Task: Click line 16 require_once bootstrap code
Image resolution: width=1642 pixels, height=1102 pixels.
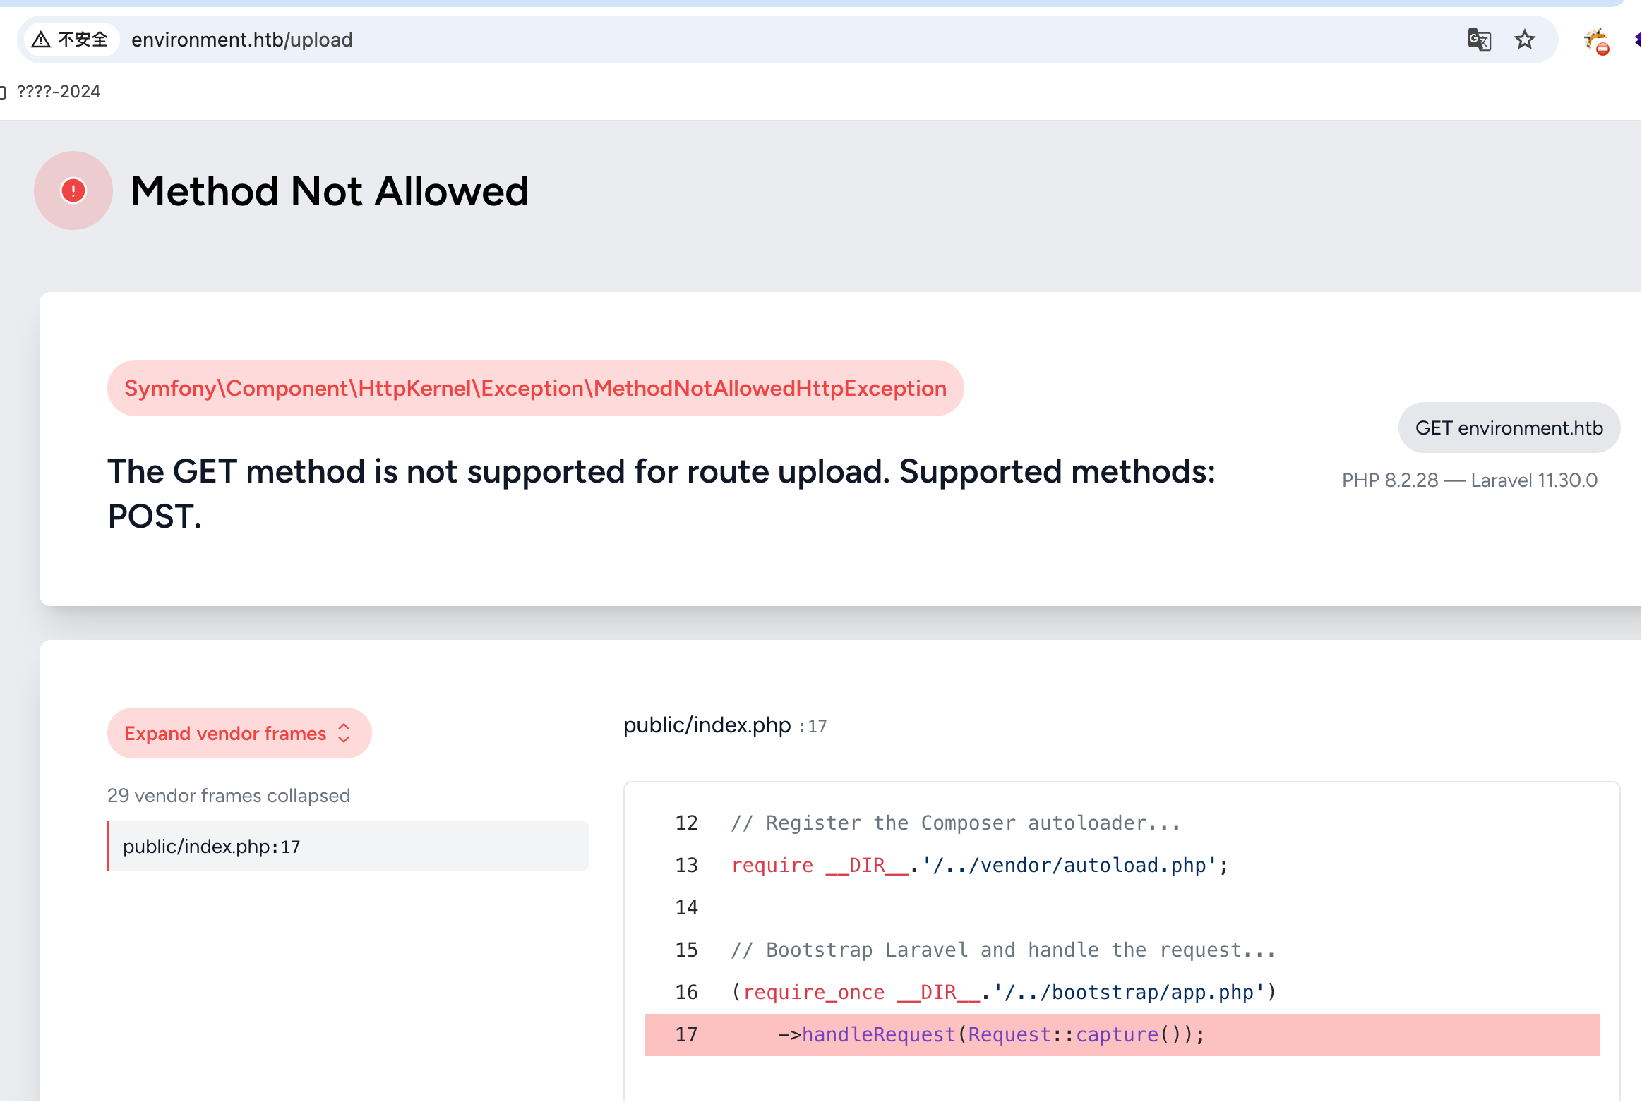Action: 1004,993
